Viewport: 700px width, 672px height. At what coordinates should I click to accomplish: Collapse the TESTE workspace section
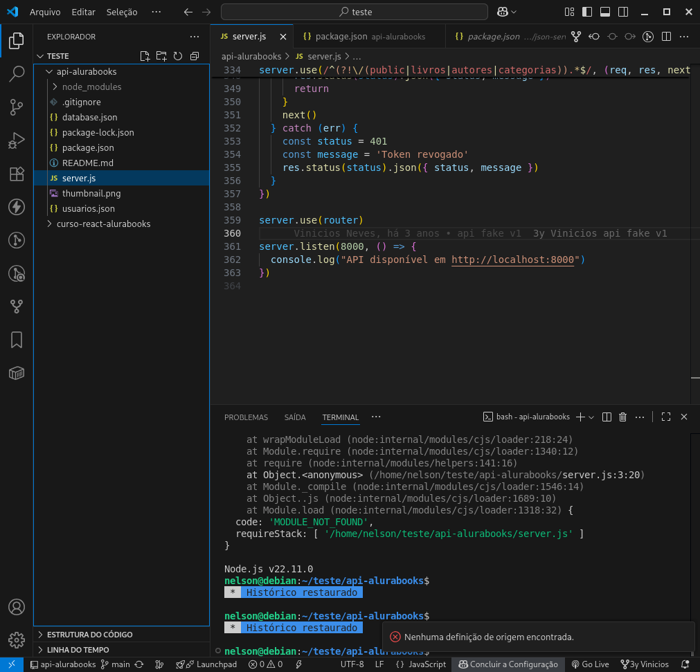[x=40, y=56]
